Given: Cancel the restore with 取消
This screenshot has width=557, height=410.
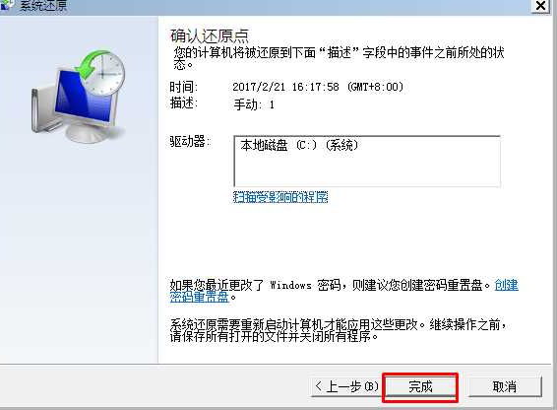Looking at the screenshot, I should click(505, 387).
